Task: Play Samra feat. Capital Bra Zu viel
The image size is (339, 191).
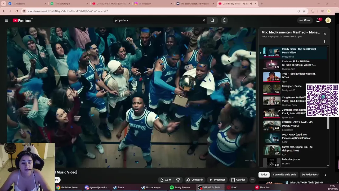Action: tap(293, 151)
